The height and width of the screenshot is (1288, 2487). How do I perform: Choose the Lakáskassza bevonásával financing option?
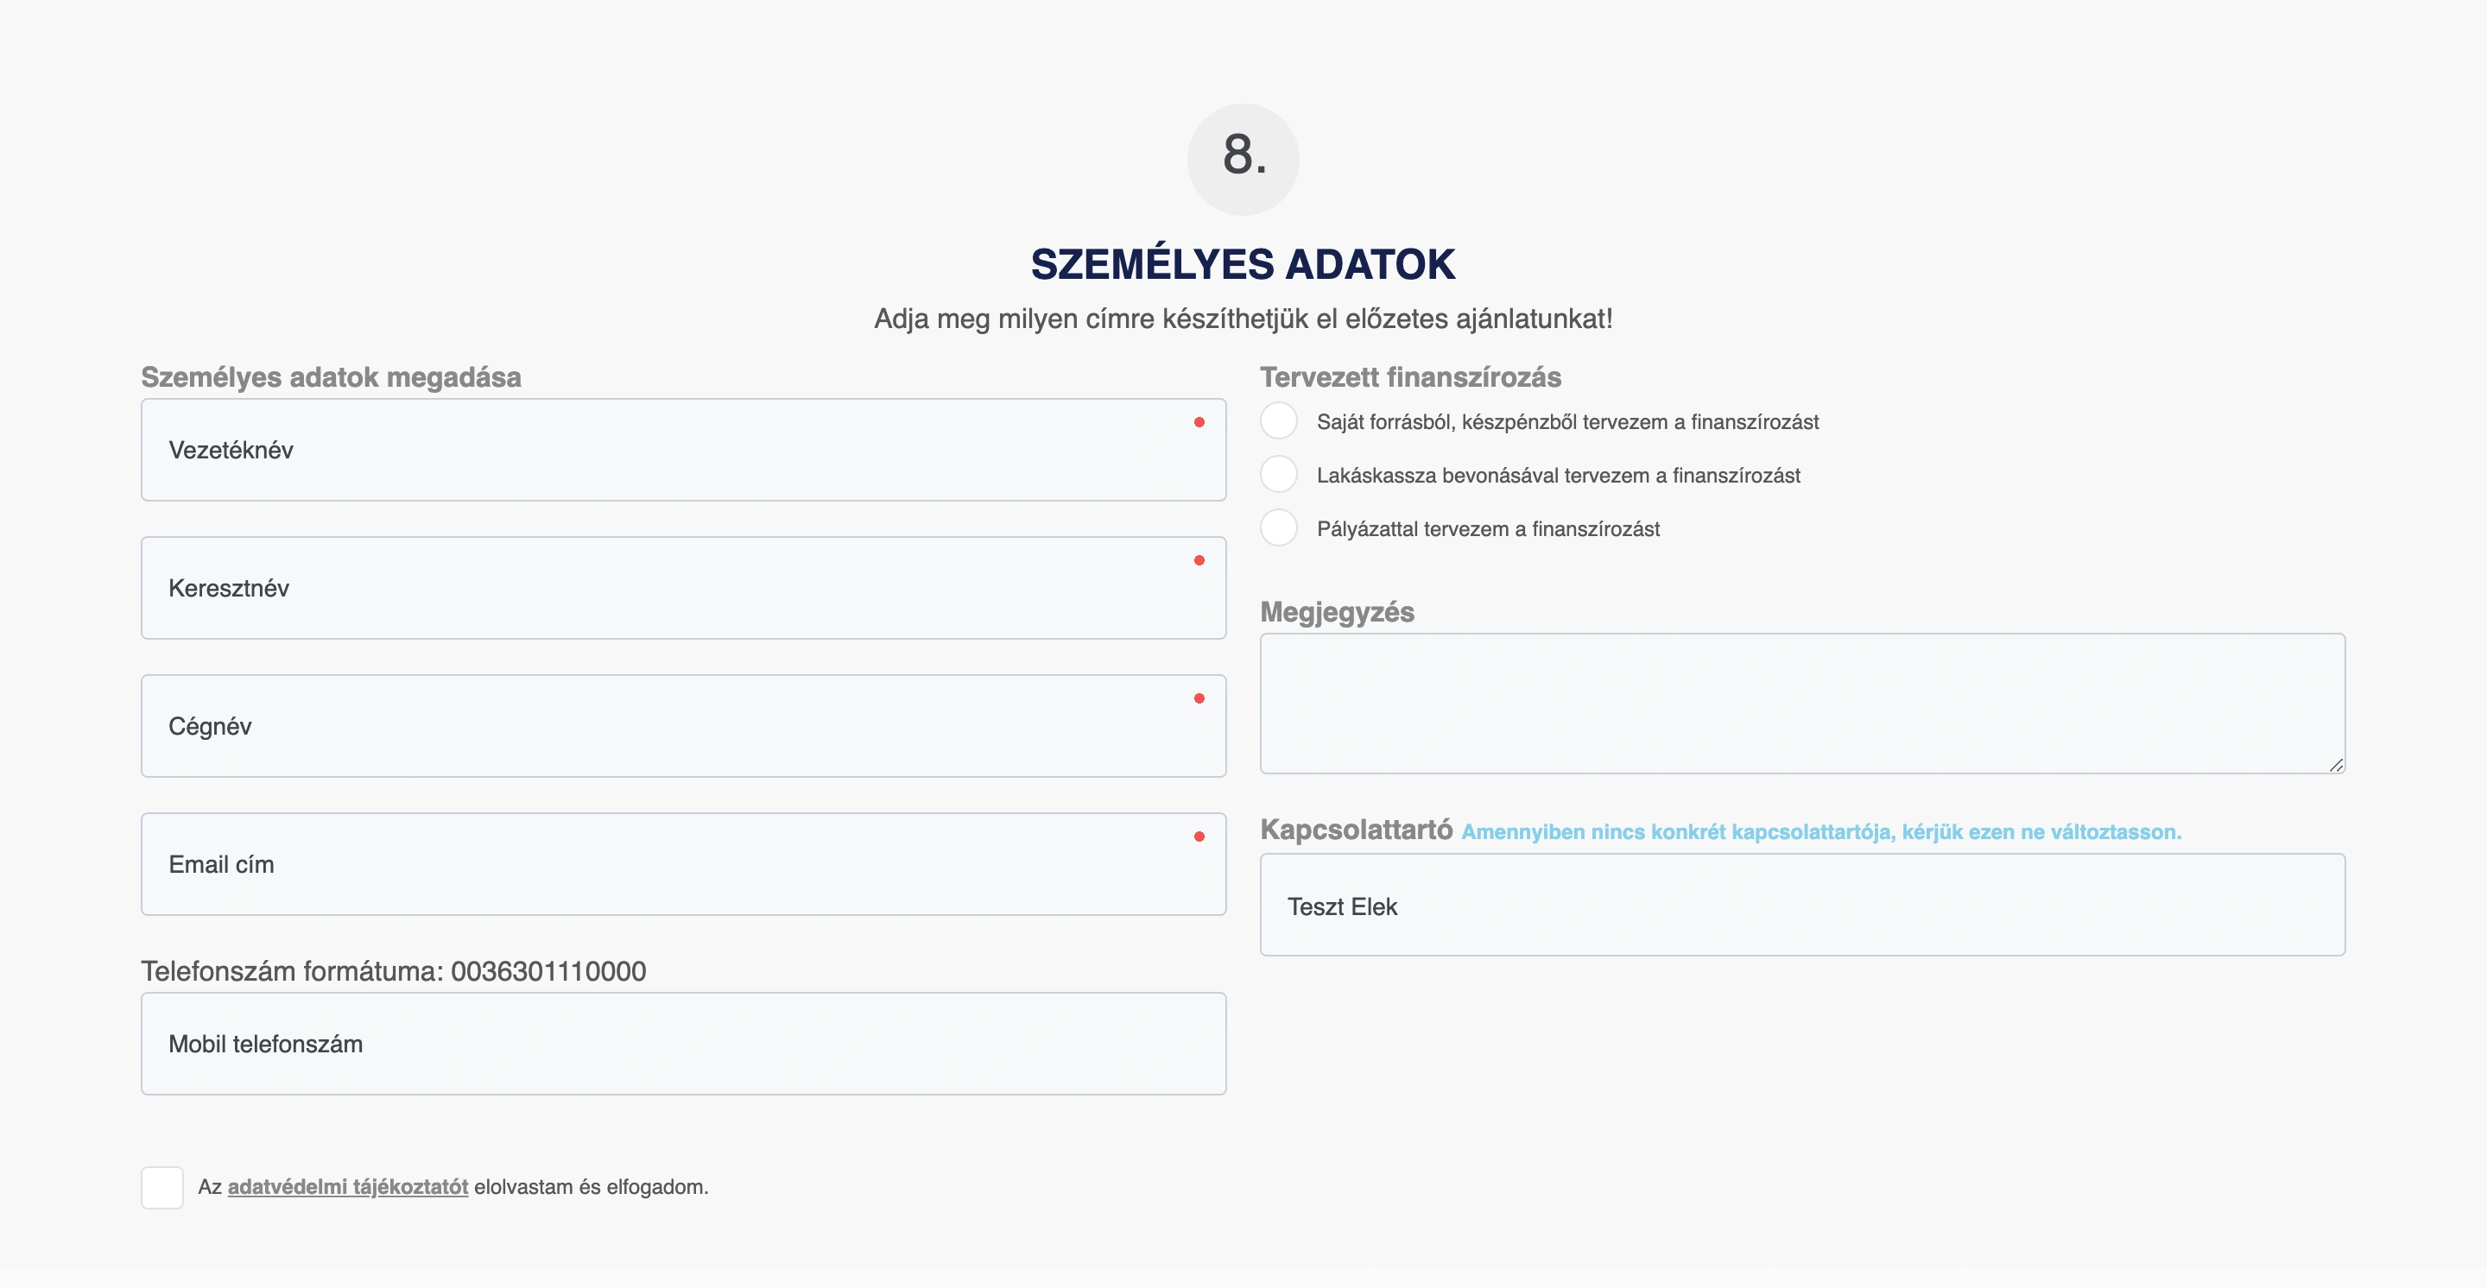(1279, 475)
